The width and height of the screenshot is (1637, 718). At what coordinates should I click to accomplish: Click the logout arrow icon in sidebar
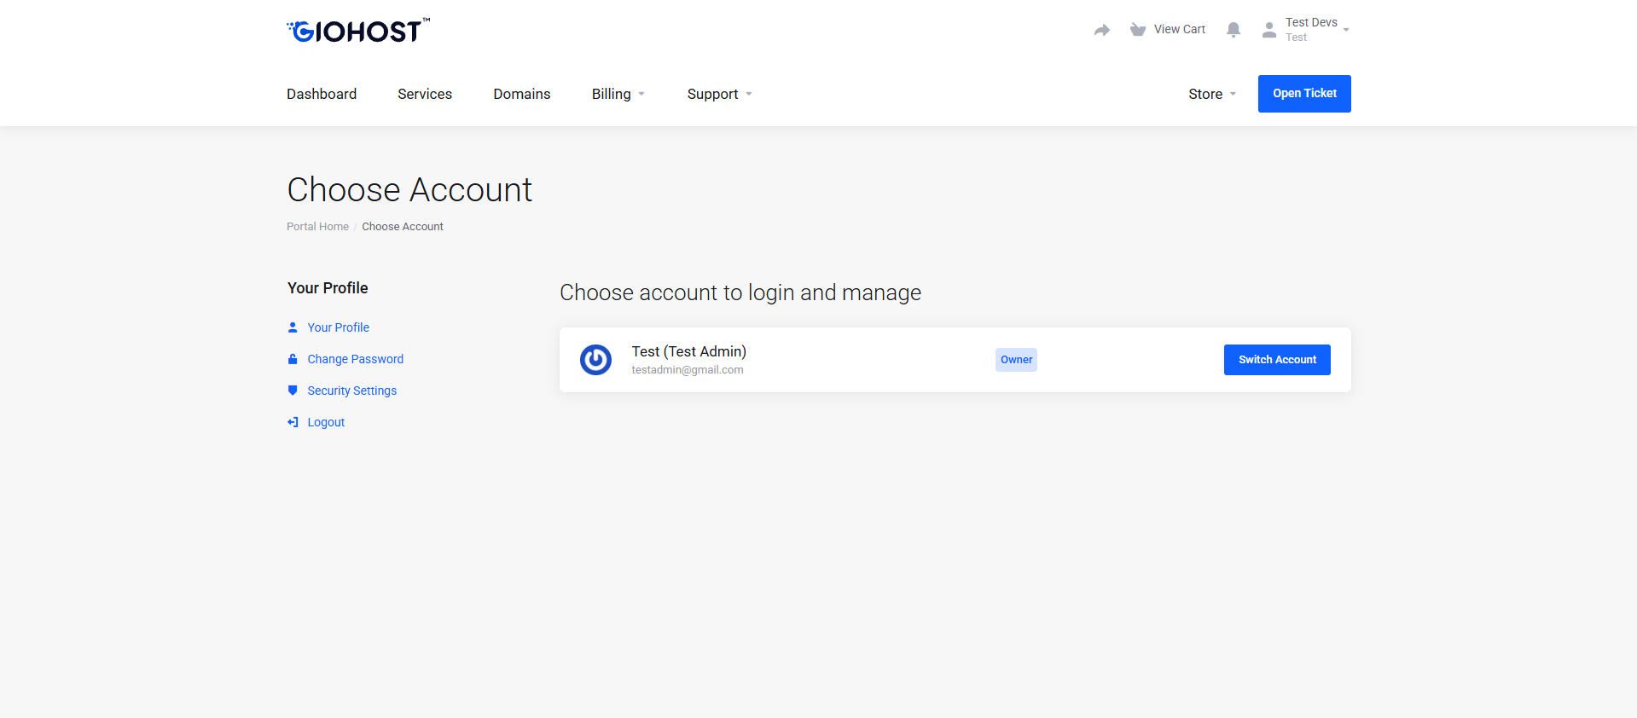tap(293, 422)
